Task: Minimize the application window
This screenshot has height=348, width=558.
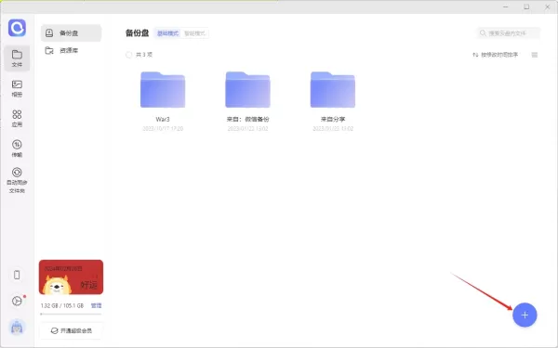Action: 506,6
